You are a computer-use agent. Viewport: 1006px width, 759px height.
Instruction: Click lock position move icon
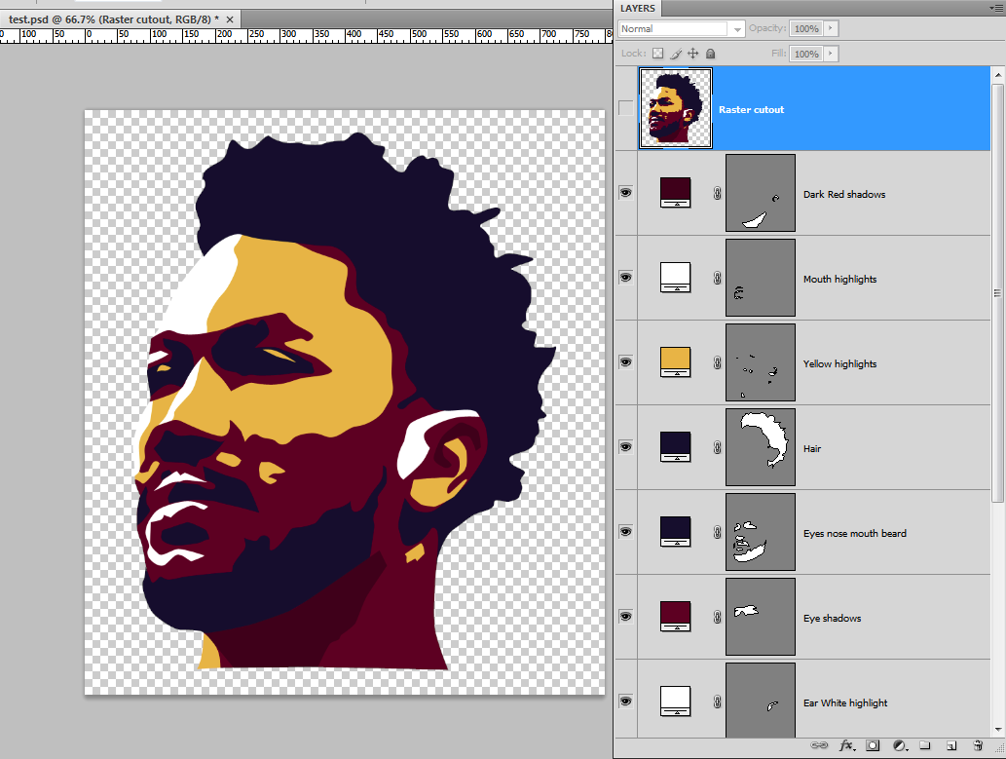pos(693,54)
